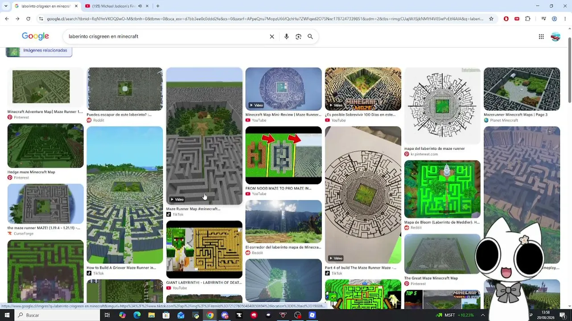
Task: Open Minecraft Map Mini-Review video thumbnail
Action: point(284,89)
